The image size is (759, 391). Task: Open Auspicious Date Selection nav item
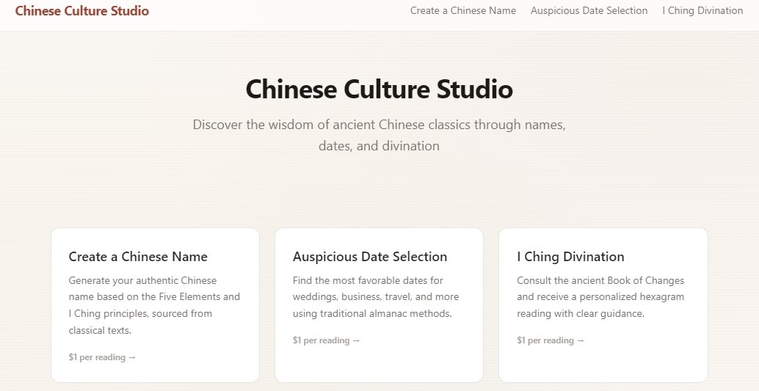pos(589,11)
